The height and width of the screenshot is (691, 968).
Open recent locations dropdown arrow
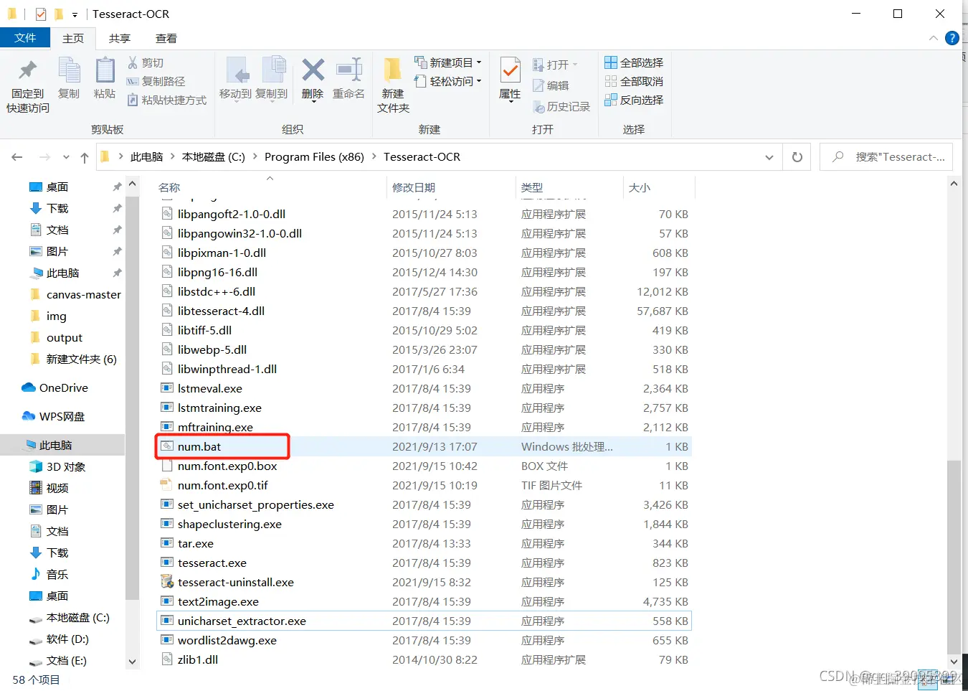tap(66, 157)
